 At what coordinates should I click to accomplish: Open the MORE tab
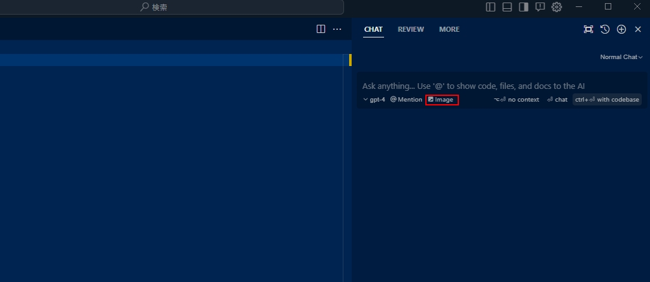pyautogui.click(x=449, y=29)
